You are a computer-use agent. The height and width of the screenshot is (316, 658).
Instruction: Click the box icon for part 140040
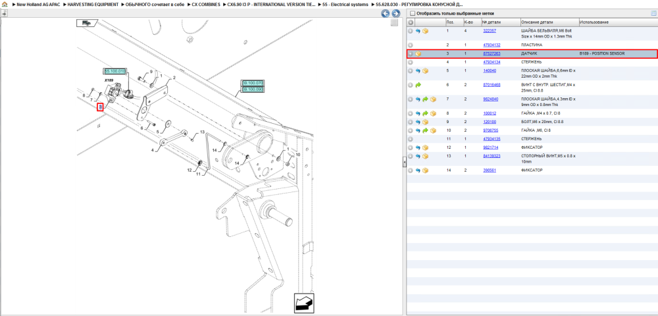click(x=425, y=71)
